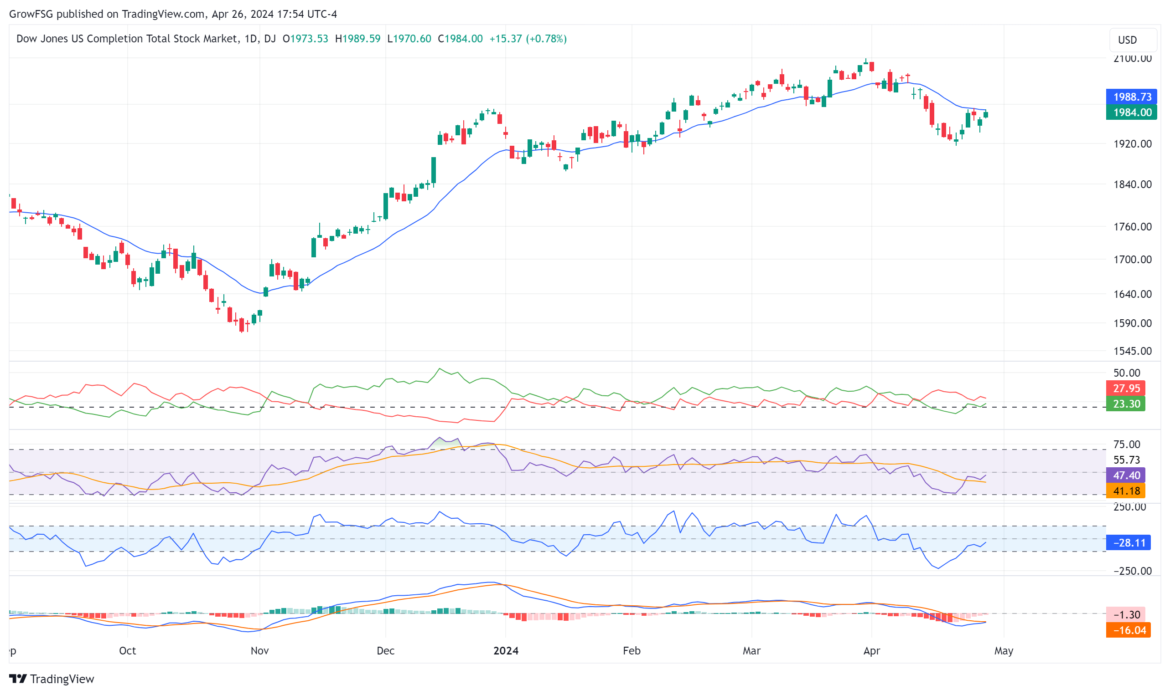Click the open value O1973.53

(x=305, y=39)
